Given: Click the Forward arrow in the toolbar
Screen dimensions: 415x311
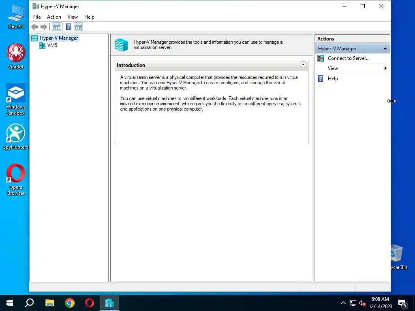Looking at the screenshot, I should click(x=44, y=27).
